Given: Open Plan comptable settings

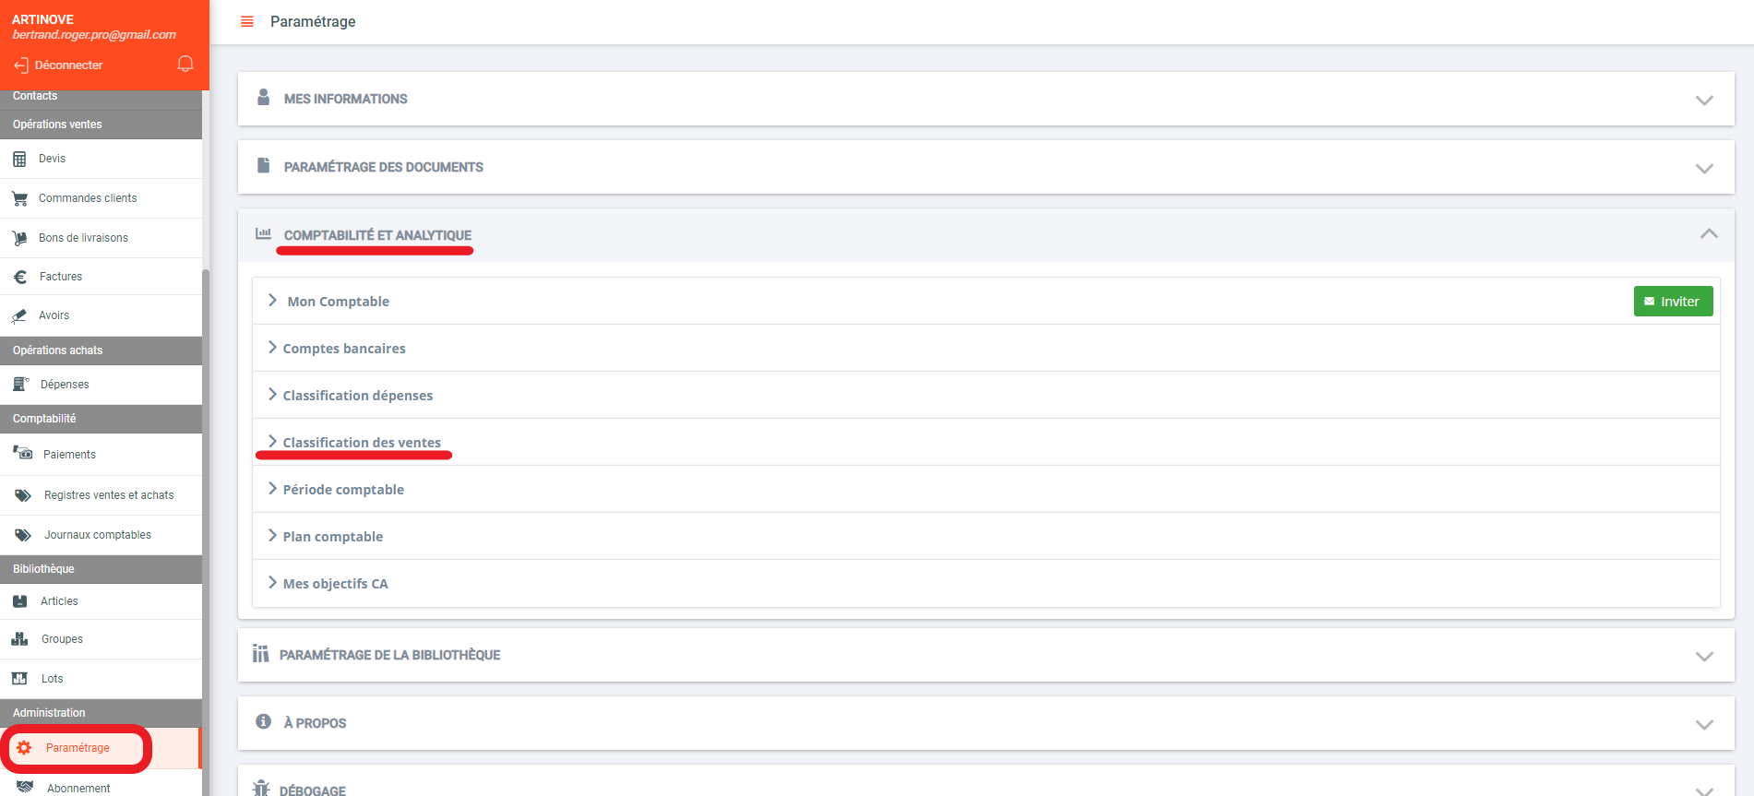Looking at the screenshot, I should click(x=332, y=537).
